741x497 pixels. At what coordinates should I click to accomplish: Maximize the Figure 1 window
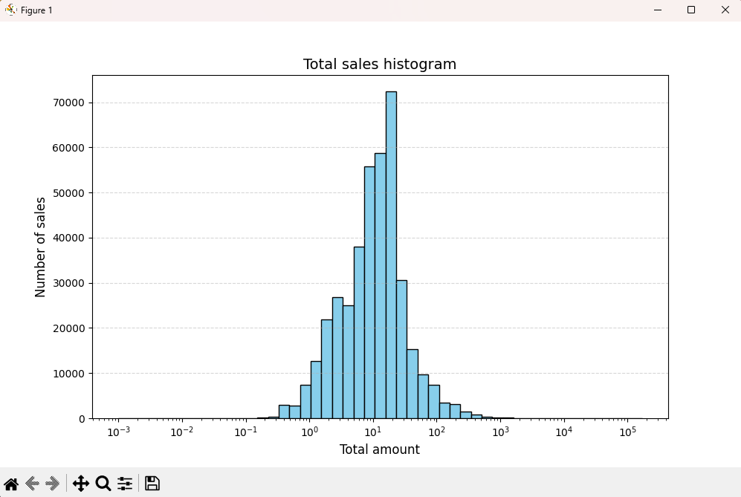(x=691, y=10)
